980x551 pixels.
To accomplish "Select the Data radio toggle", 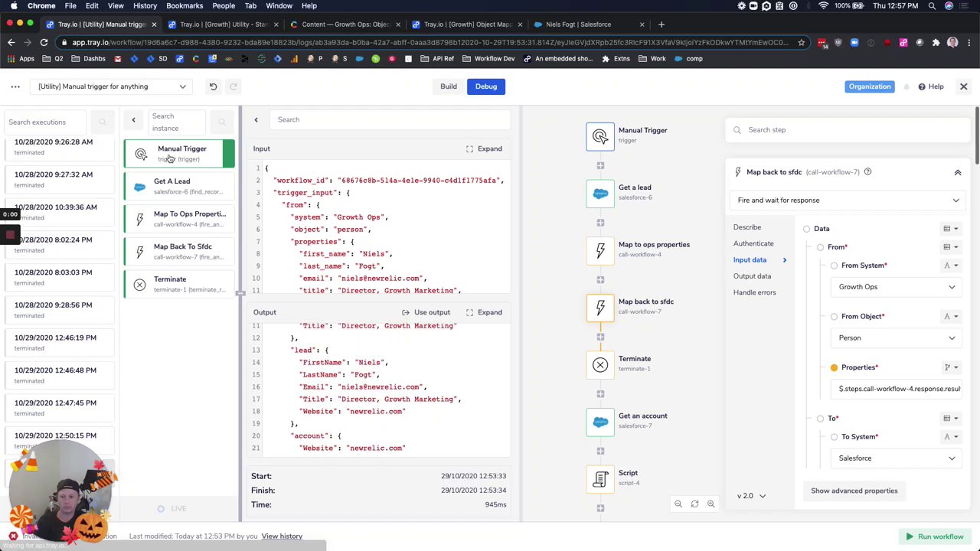I will click(x=806, y=229).
